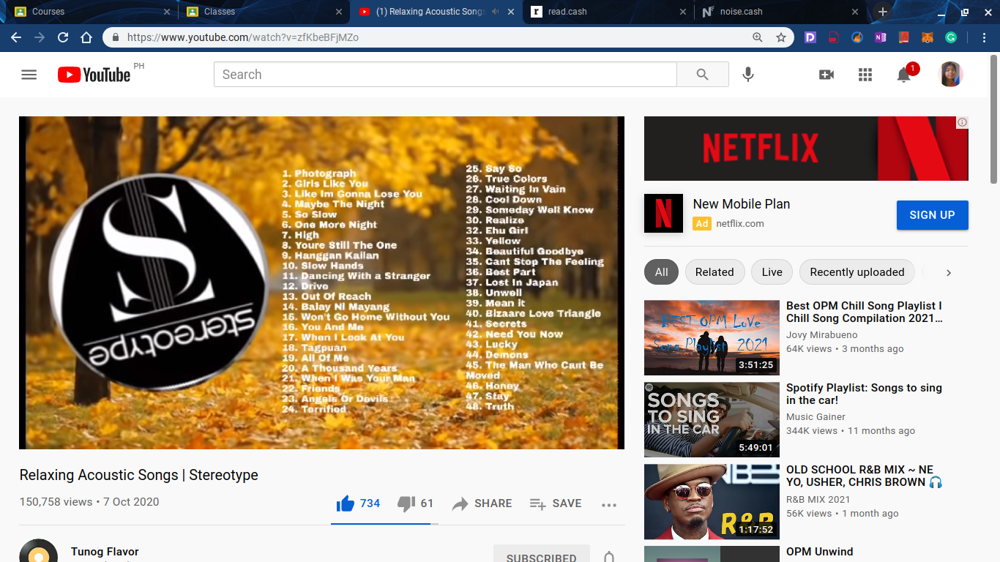Open the netflix.com ad link
This screenshot has width=1000, height=562.
point(740,224)
